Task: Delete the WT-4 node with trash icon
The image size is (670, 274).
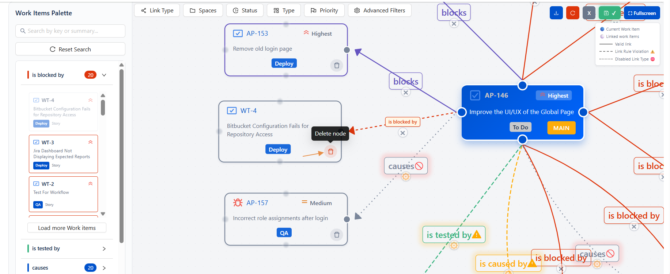Action: (x=330, y=152)
